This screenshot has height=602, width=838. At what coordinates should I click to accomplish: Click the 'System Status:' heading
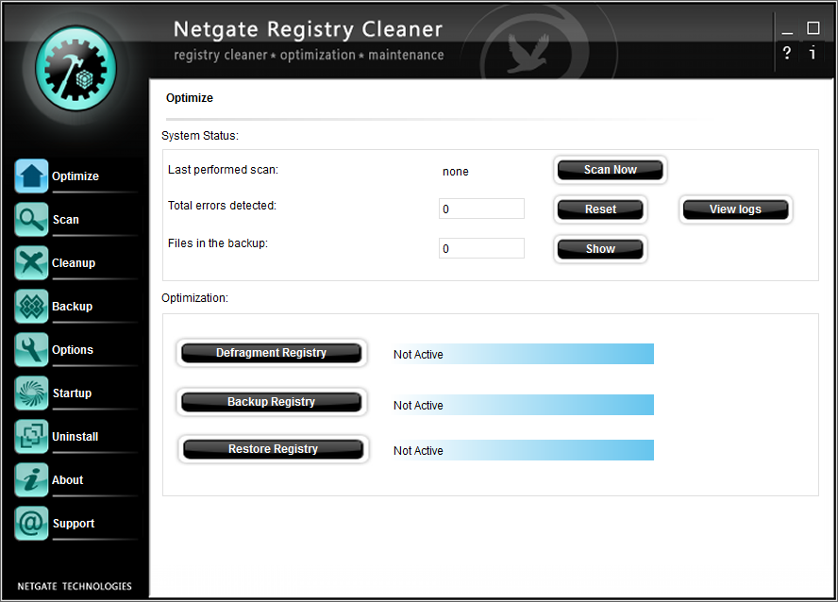(x=200, y=136)
